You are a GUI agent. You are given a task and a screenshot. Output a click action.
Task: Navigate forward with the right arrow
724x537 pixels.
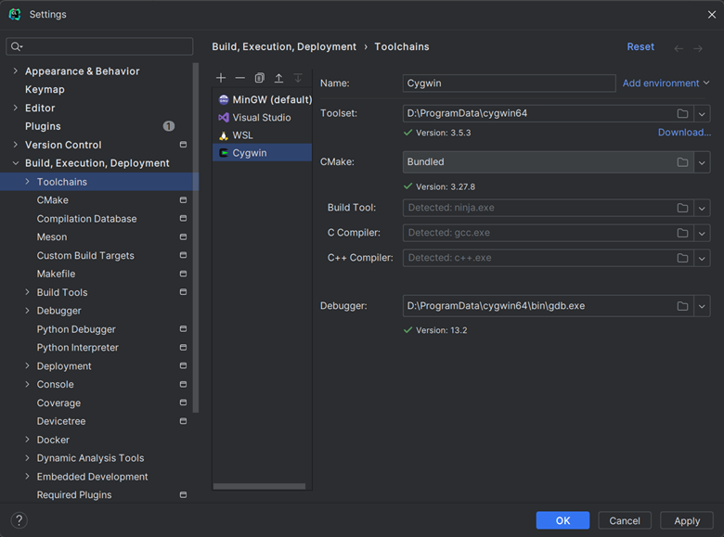(x=698, y=48)
